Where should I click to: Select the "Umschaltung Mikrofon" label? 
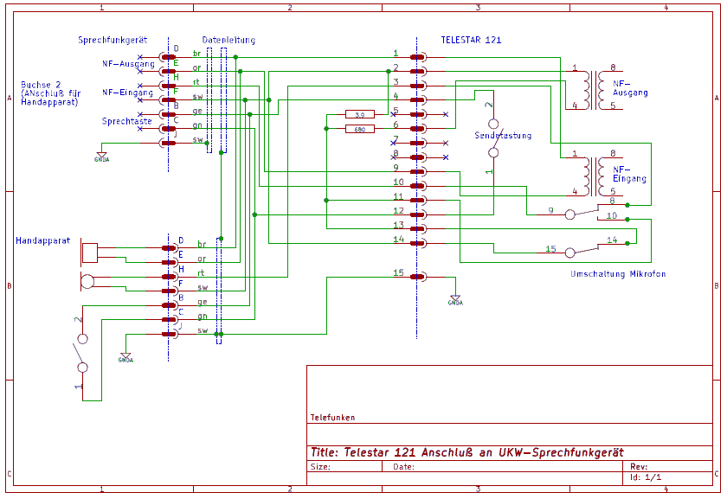pos(618,274)
